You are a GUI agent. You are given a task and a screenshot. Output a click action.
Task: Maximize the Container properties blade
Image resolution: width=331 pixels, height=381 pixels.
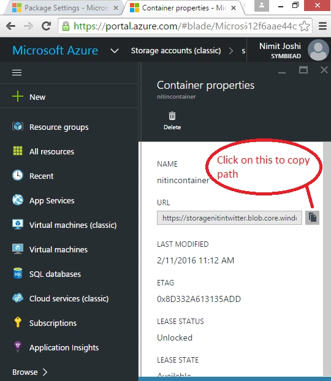click(x=303, y=70)
